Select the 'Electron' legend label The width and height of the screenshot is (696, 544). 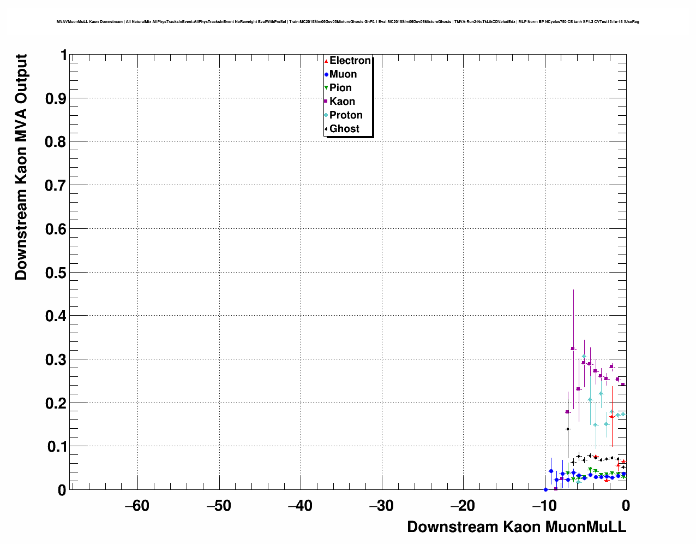[350, 61]
